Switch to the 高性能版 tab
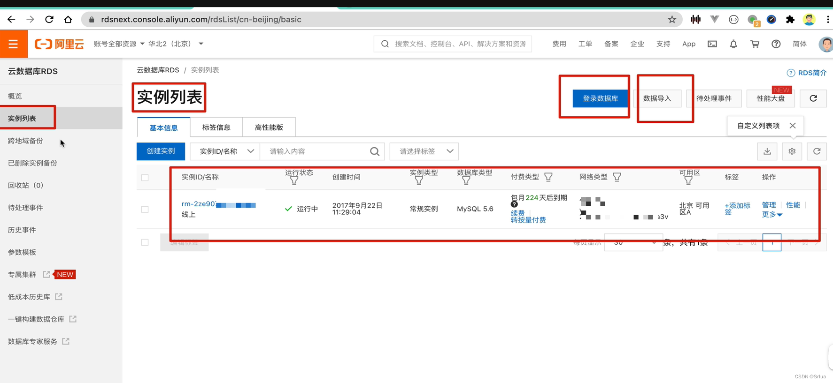 click(x=269, y=128)
